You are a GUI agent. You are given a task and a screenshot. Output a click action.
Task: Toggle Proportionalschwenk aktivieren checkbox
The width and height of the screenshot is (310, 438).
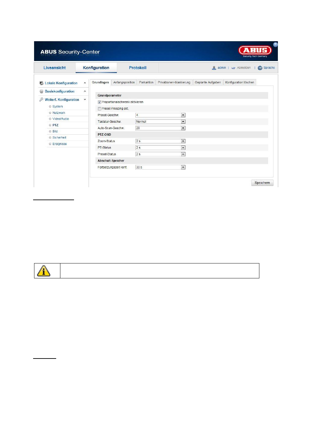coord(99,102)
